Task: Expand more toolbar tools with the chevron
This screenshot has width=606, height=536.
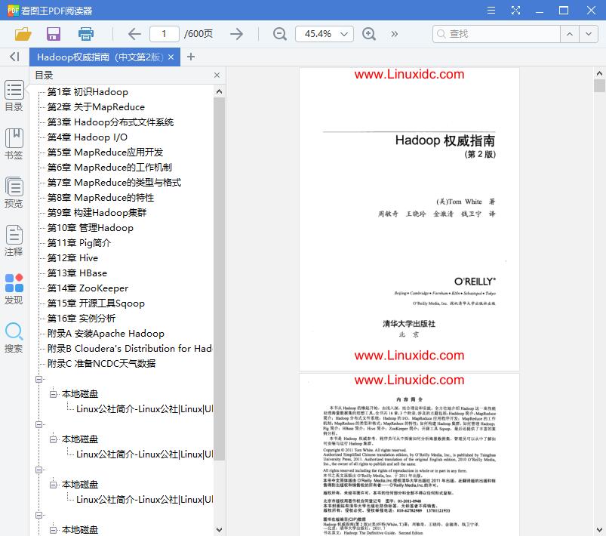Action: click(x=394, y=34)
